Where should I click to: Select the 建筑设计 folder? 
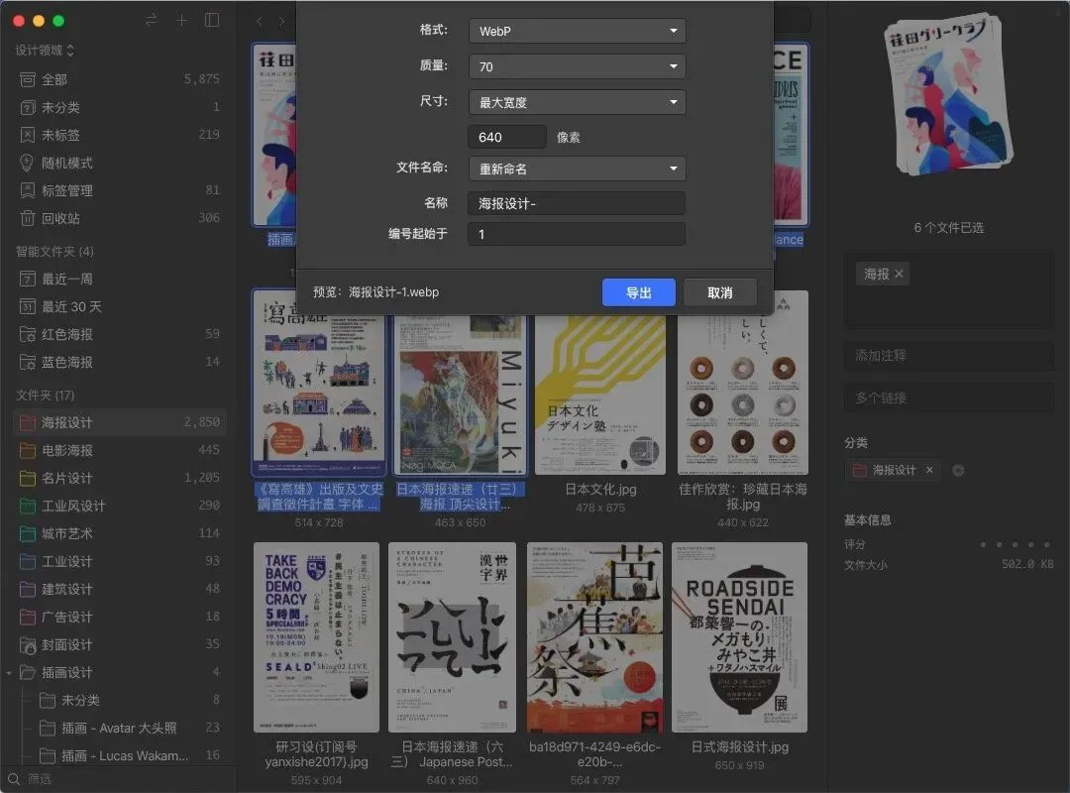click(x=120, y=589)
